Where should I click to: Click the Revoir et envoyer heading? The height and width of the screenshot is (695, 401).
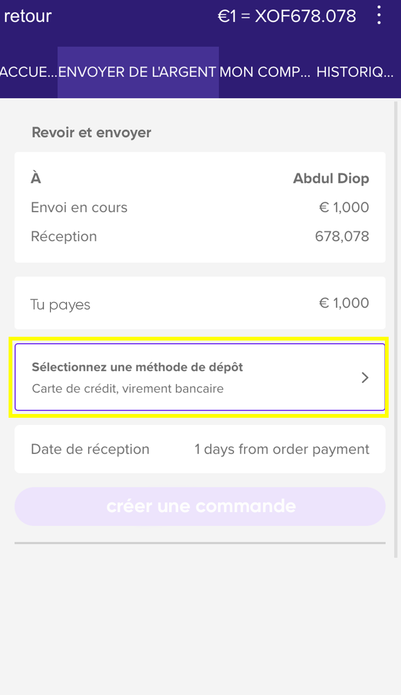(92, 132)
